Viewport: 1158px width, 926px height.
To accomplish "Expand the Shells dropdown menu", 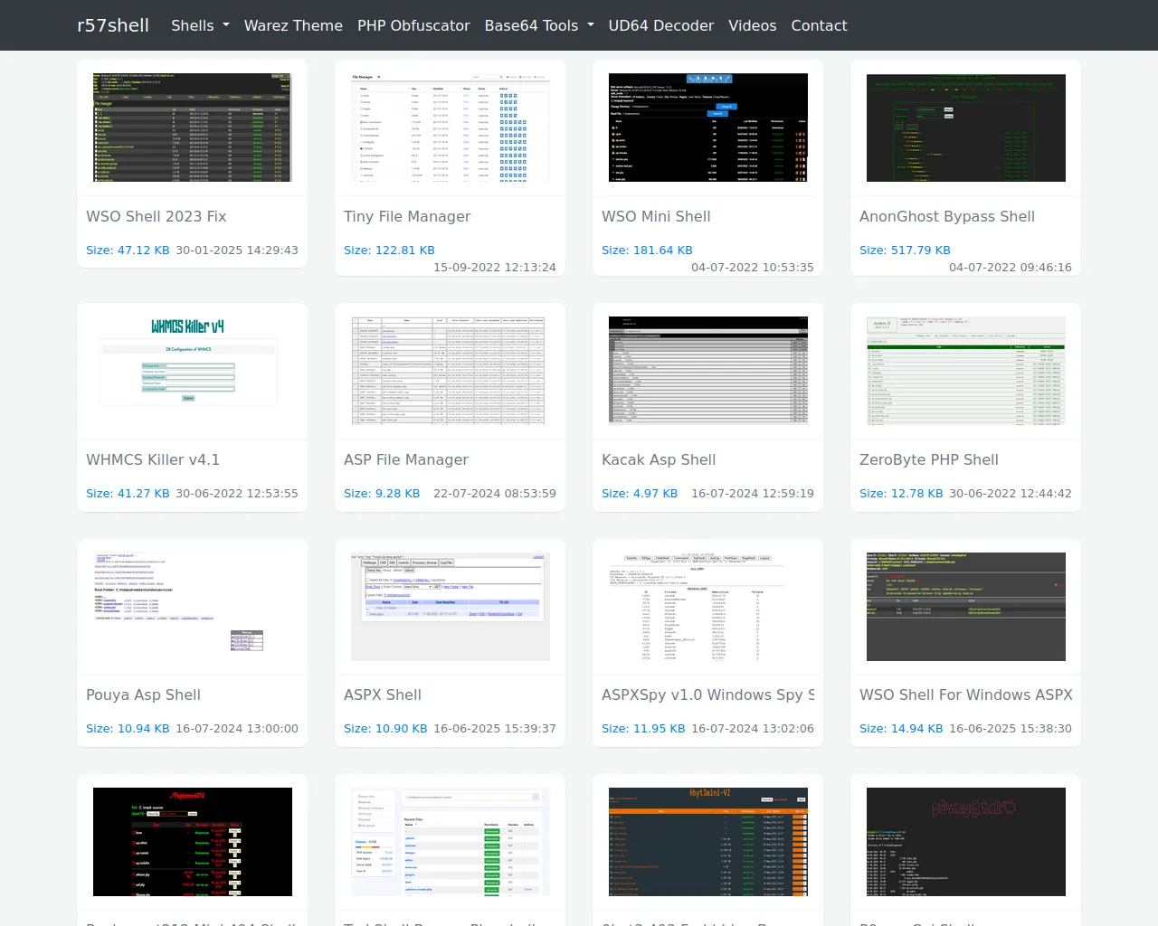I will point(200,25).
